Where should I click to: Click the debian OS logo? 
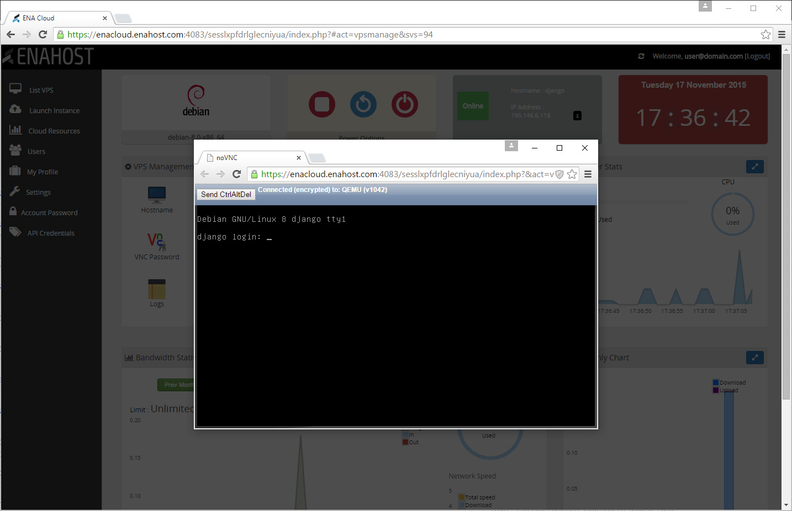click(196, 100)
